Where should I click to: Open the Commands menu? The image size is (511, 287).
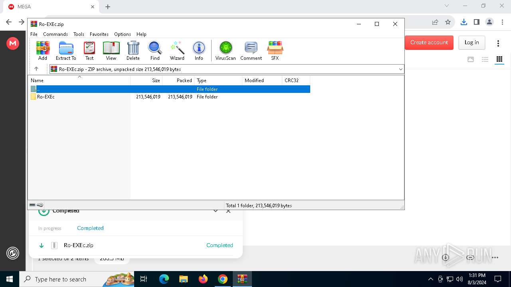(55, 34)
